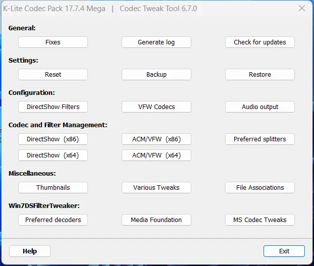Image resolution: width=314 pixels, height=266 pixels.
Task: Open Audio output configuration
Action: pos(260,107)
